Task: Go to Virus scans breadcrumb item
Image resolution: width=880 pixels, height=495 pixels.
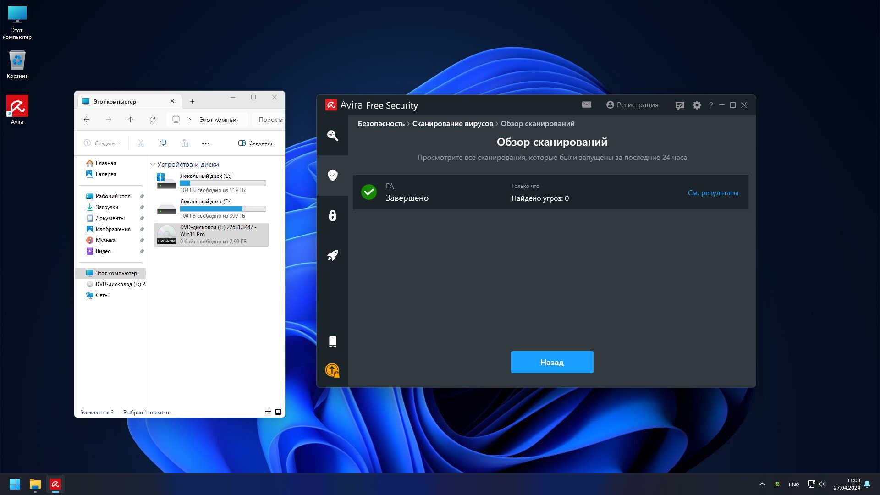Action: tap(452, 124)
